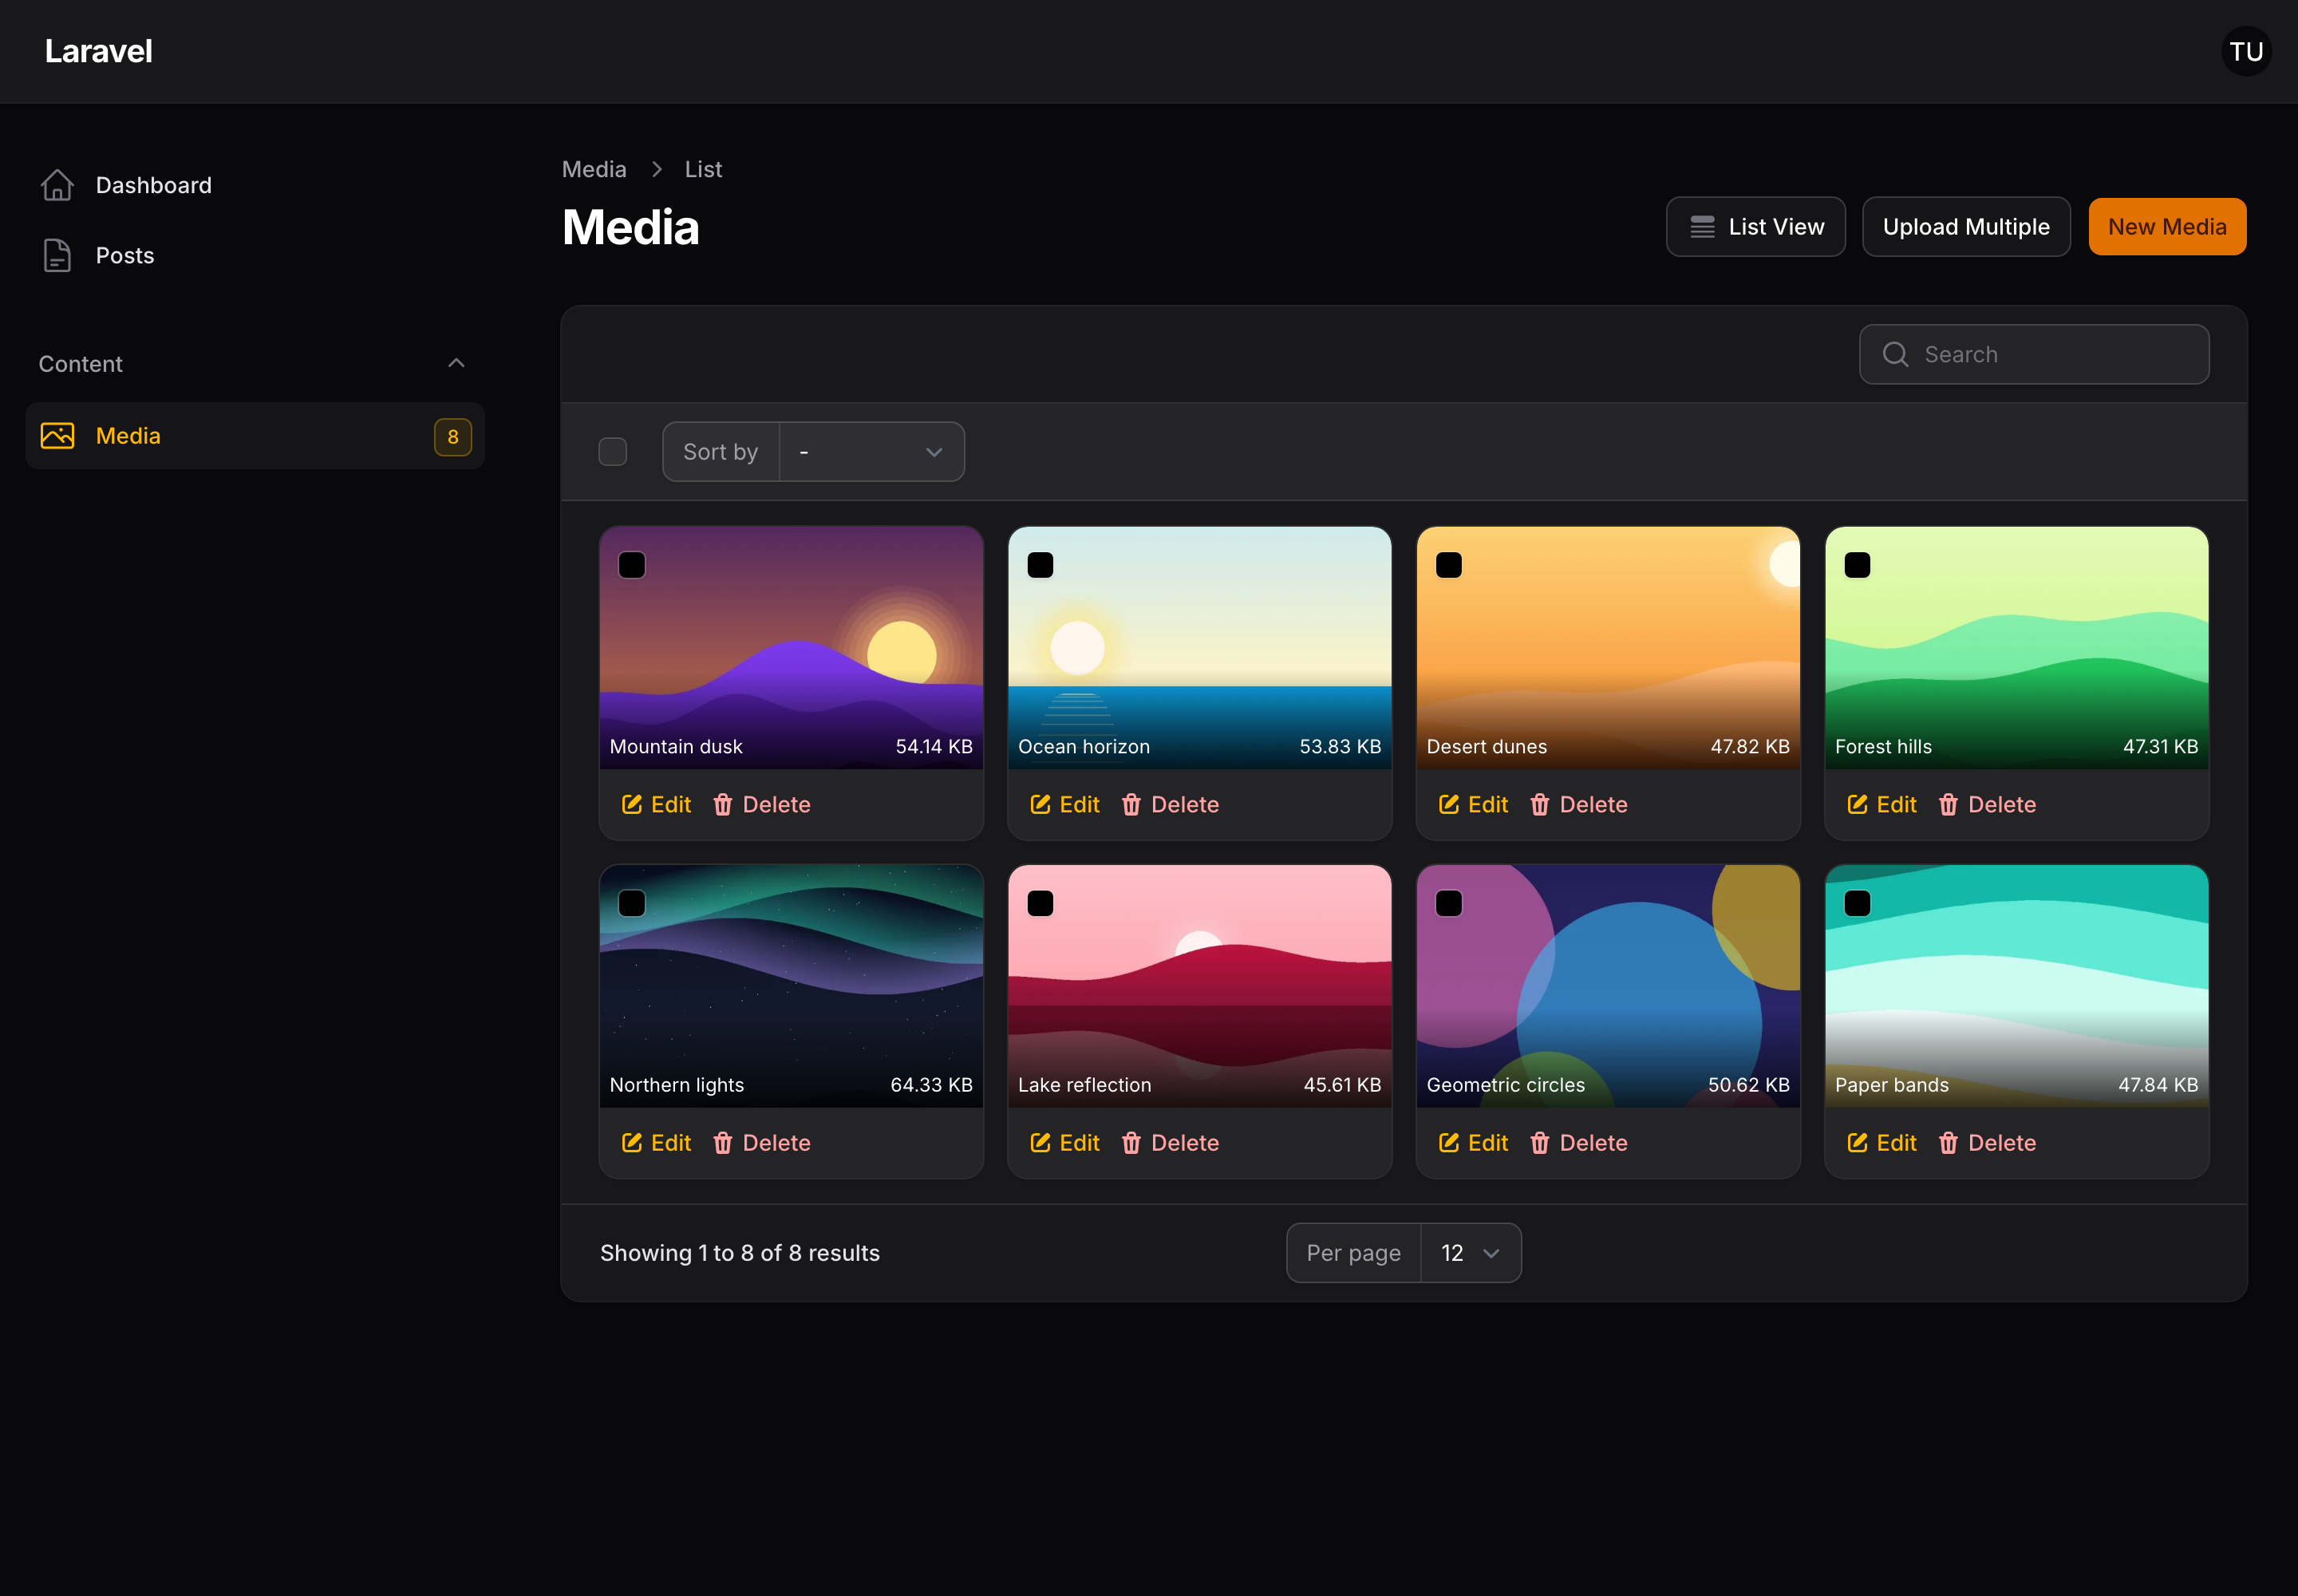Click the Upload Multiple button
The width and height of the screenshot is (2298, 1596).
click(1966, 227)
